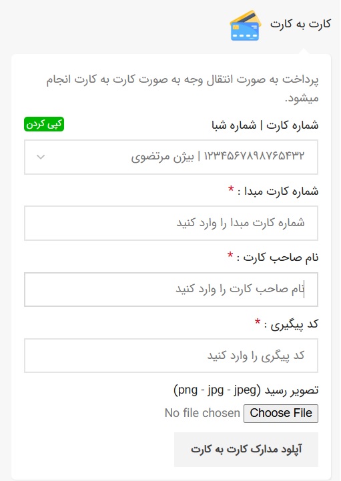This screenshot has height=481, width=341.
Task: Click the red asterisk next to شماره کارت مبدا
Action: 231,189
